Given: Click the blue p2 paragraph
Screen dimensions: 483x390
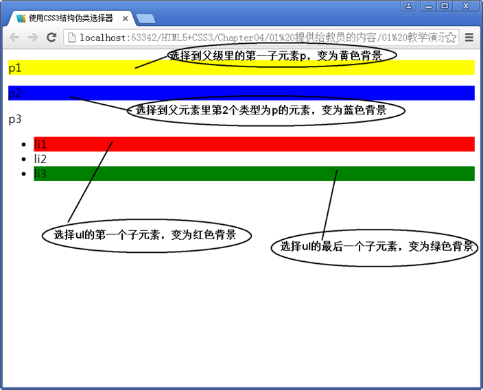Looking at the screenshot, I should (241, 93).
